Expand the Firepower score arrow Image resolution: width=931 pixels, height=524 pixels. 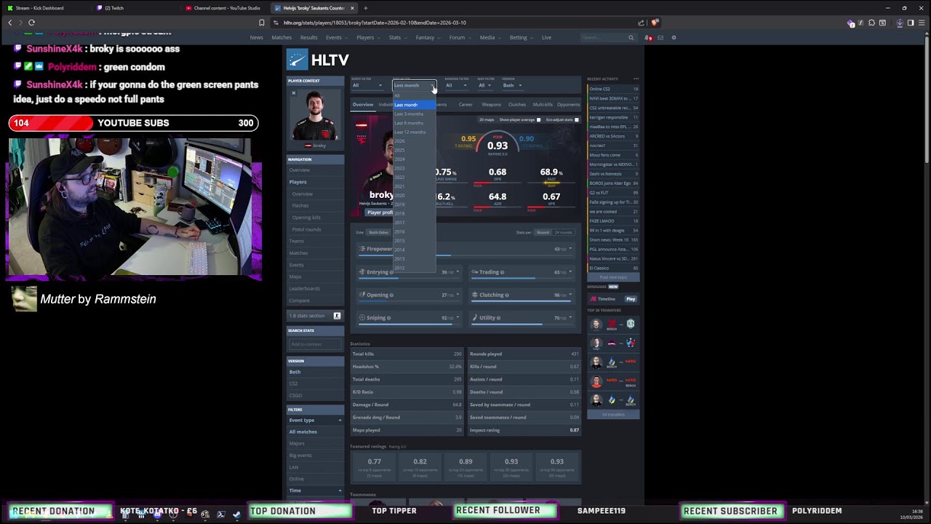pyautogui.click(x=570, y=249)
